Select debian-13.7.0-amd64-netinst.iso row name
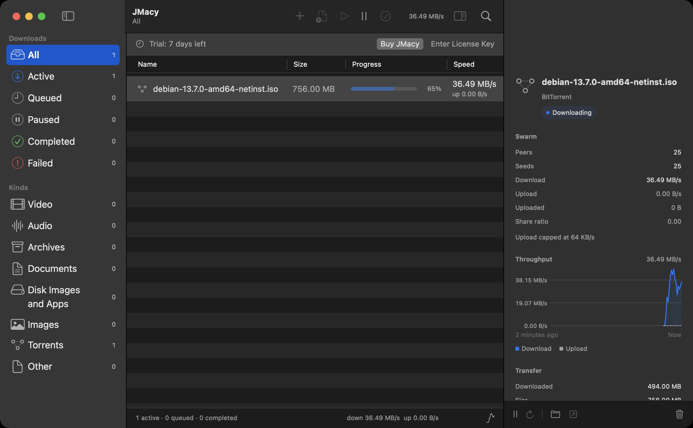The image size is (693, 428). point(215,89)
